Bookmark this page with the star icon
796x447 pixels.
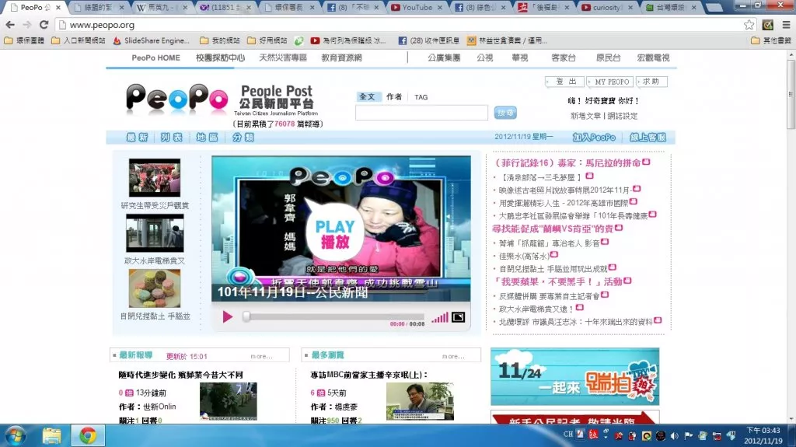[749, 25]
